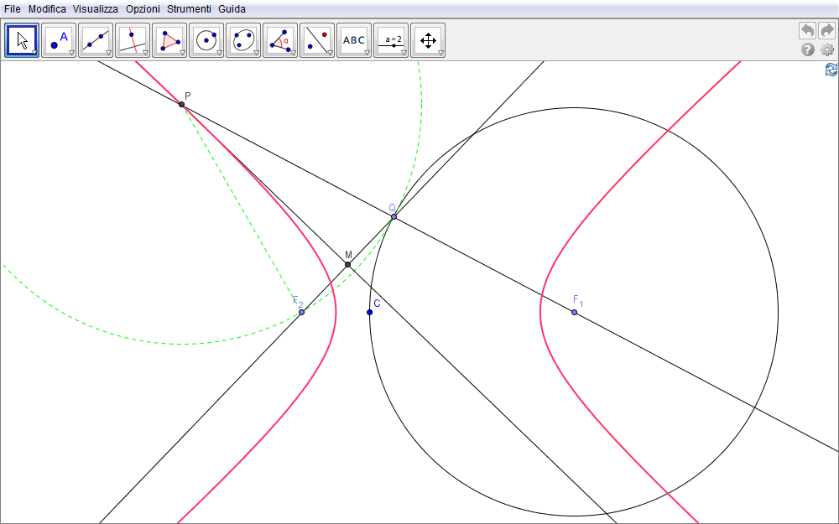
Task: Select the a=2 slider tool
Action: tap(391, 39)
